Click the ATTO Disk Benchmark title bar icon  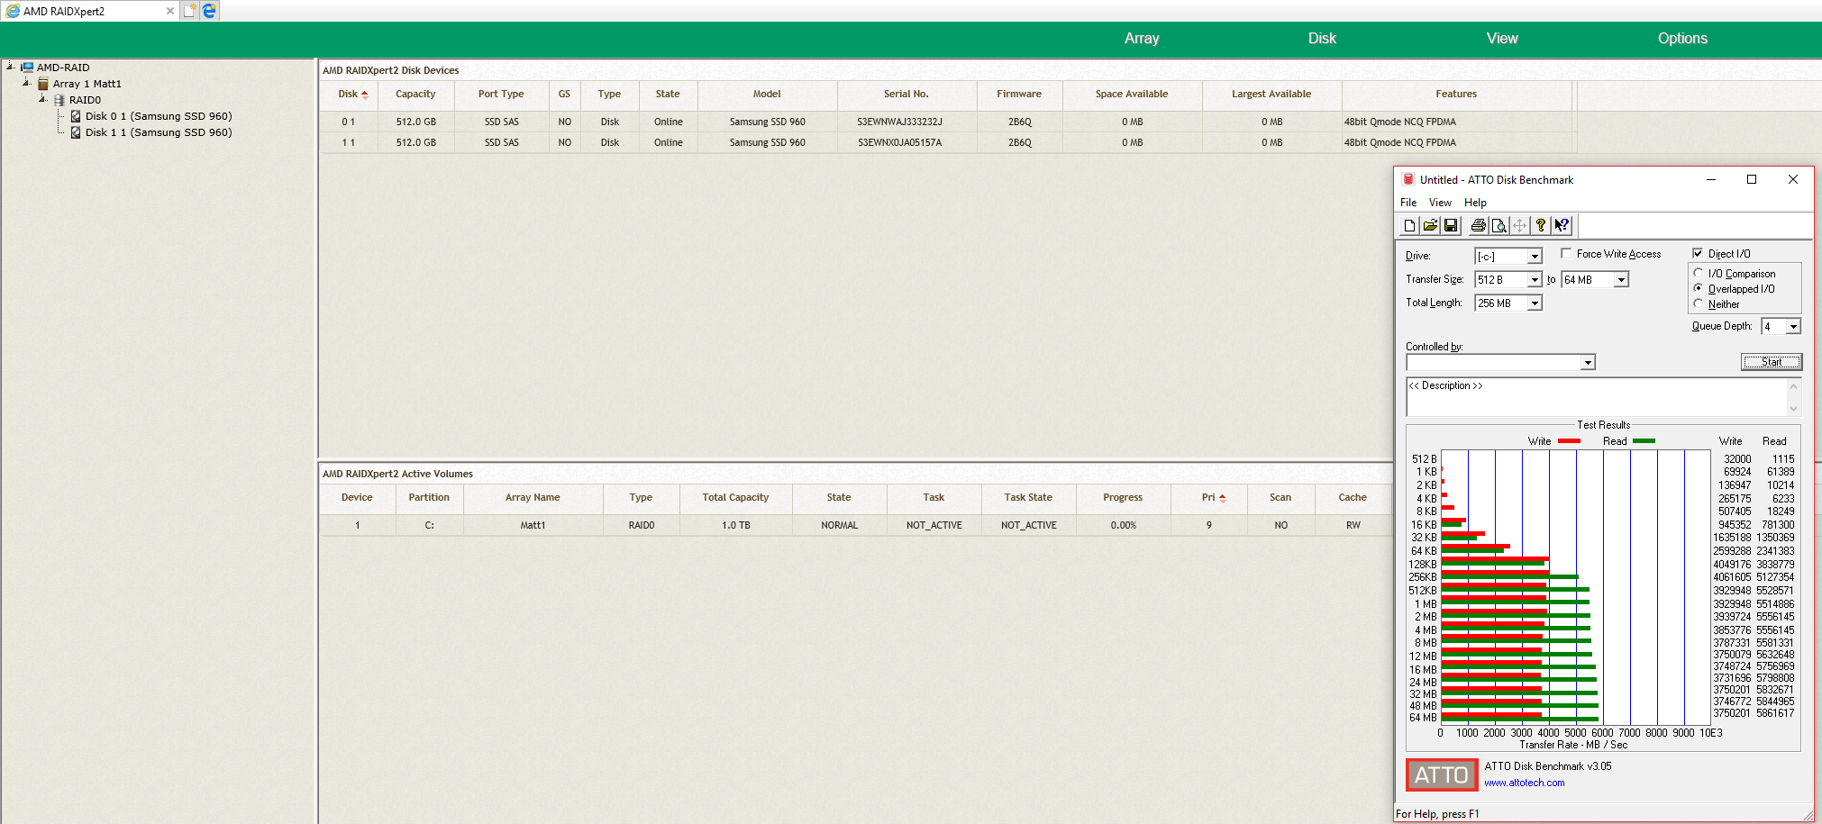(x=1408, y=179)
